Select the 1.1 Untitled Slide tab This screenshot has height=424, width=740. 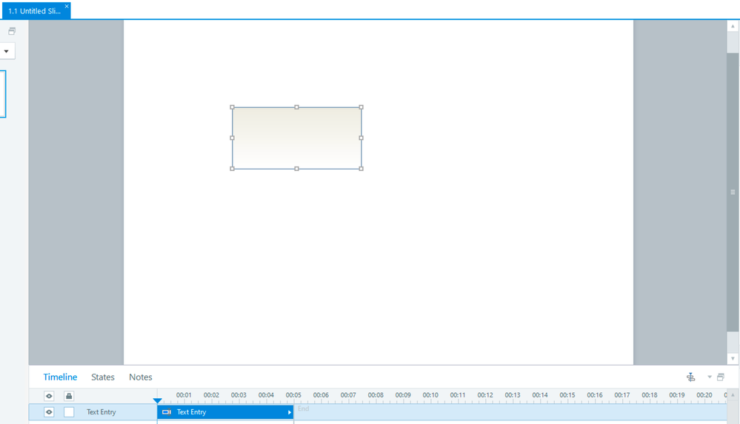point(35,11)
